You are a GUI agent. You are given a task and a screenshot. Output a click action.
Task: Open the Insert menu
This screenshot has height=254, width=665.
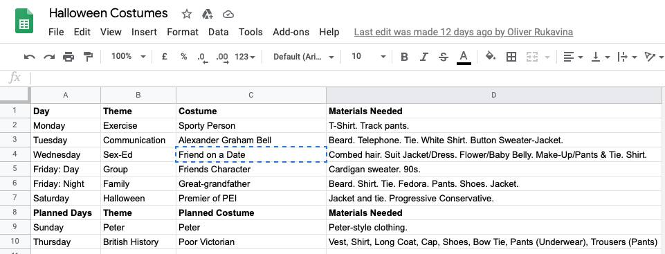point(144,33)
